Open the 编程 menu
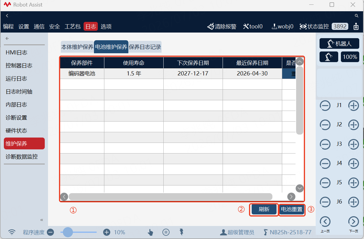This screenshot has width=364, height=239. coord(8,26)
